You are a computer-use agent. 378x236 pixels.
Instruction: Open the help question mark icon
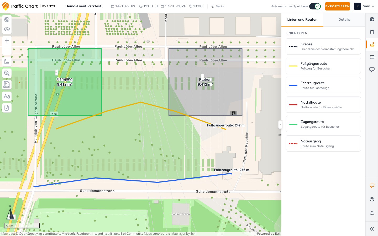click(372, 199)
